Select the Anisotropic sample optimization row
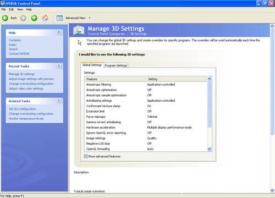The width and height of the screenshot is (275, 198). [146, 95]
